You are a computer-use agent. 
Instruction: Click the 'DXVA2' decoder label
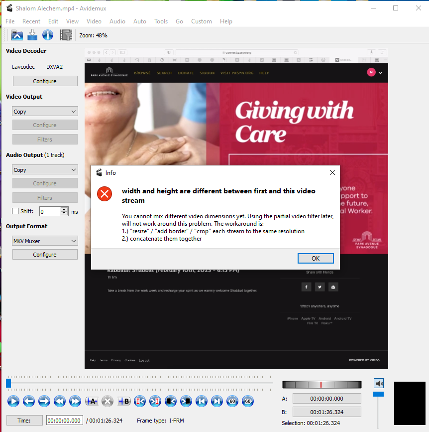54,67
